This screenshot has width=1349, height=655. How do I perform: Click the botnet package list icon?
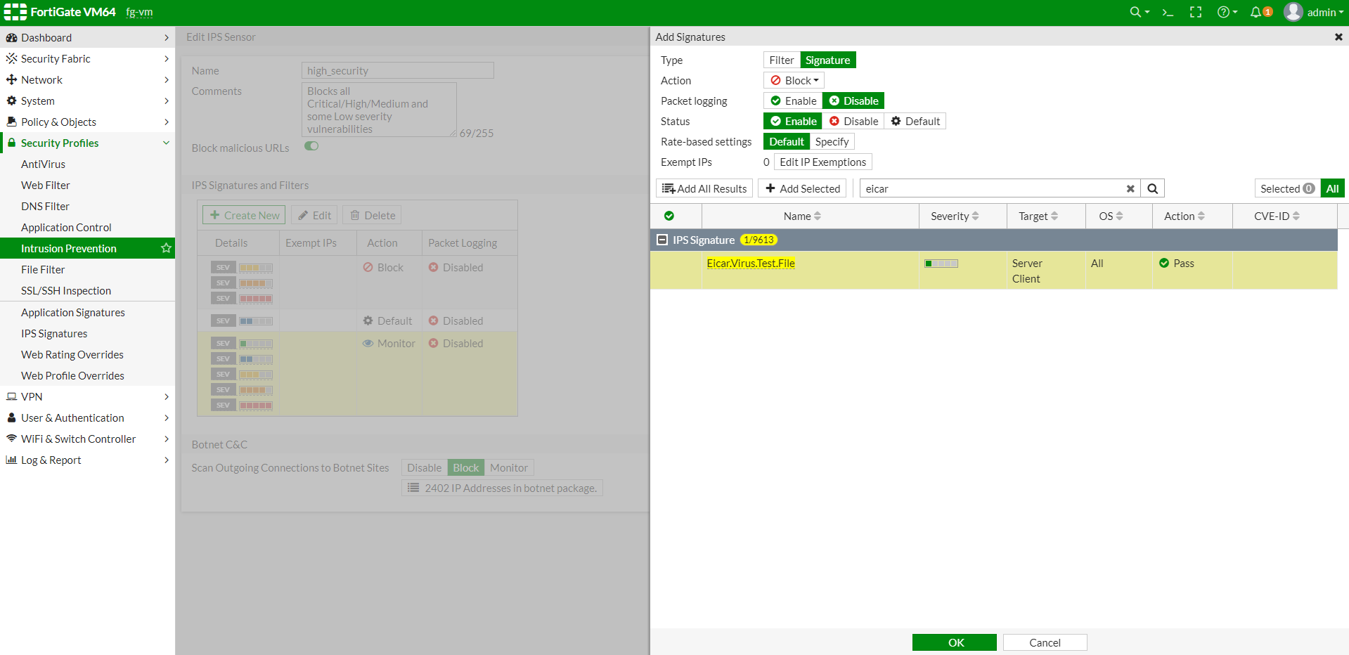413,488
